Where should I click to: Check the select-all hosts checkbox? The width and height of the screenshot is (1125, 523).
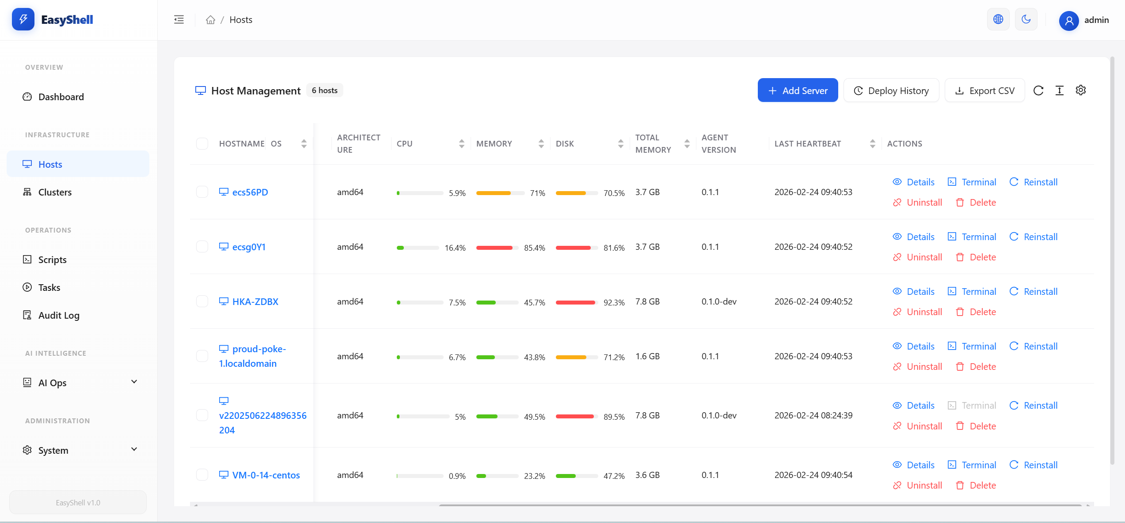coord(202,143)
